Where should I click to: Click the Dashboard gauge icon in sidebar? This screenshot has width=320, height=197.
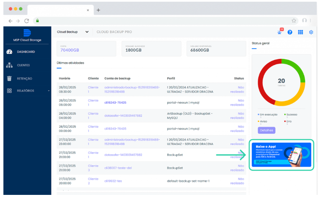pos(9,52)
